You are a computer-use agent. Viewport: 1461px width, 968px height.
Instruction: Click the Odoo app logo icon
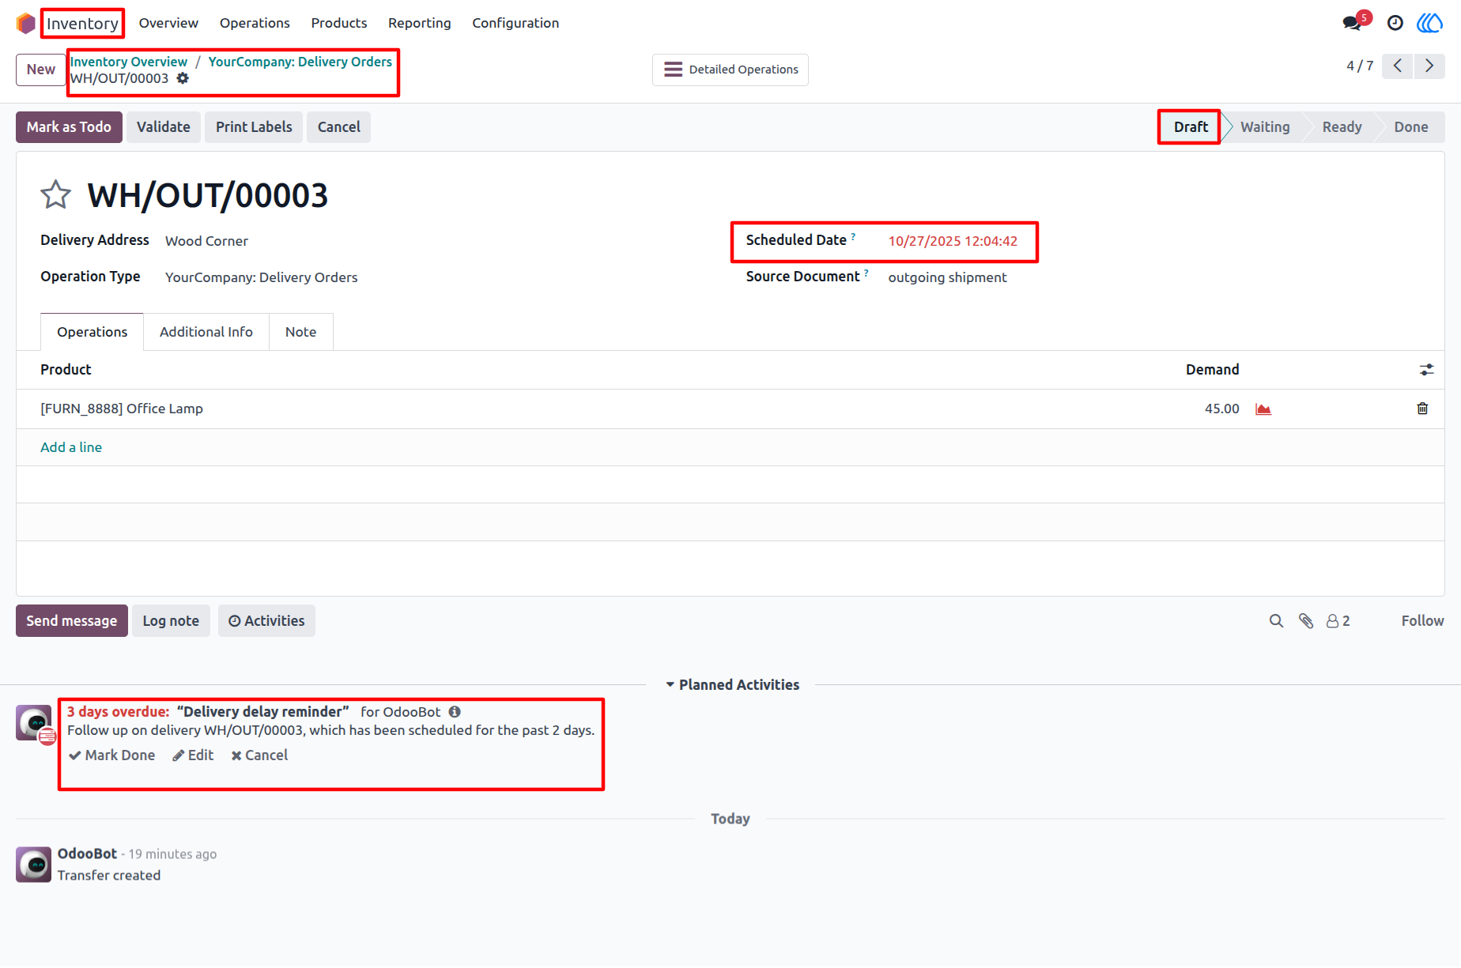[x=25, y=23]
